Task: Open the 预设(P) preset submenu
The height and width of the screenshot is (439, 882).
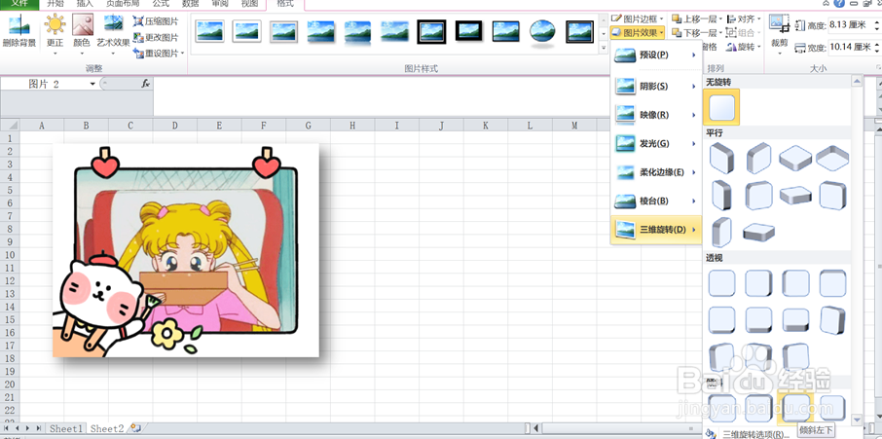Action: [656, 55]
